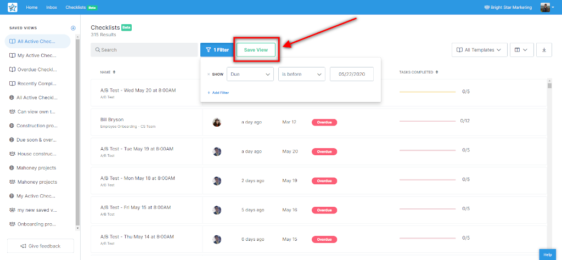Click avatar in Tue May 19 row
Screen dimensions: 562x260
pyautogui.click(x=217, y=151)
